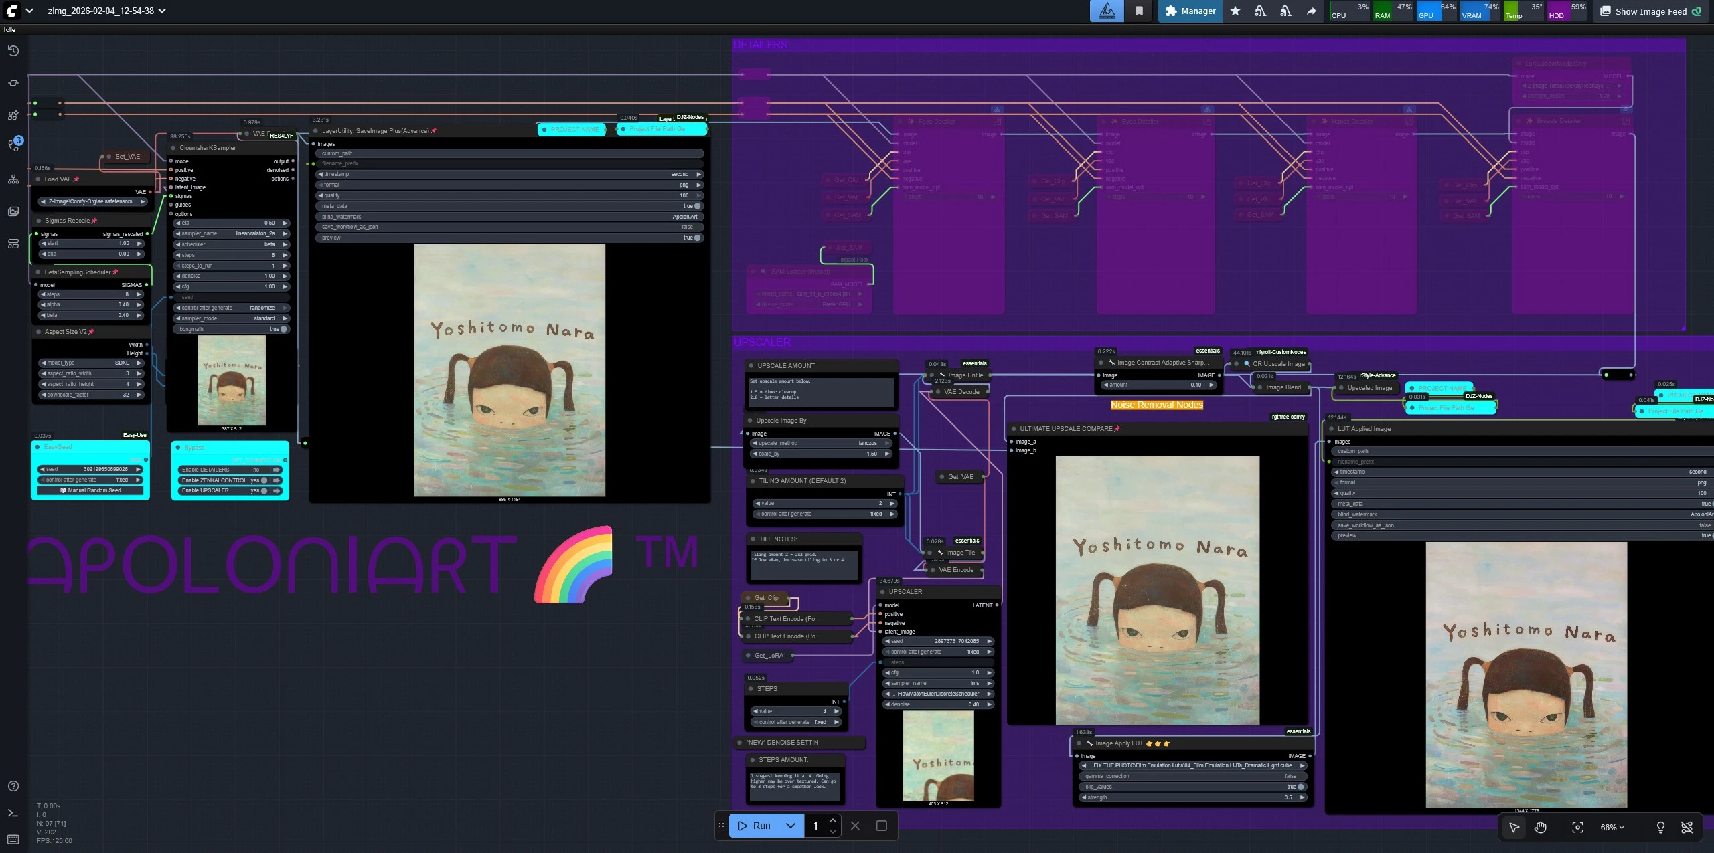Screen dimensions: 1714x853
Task: Open the workflows icon with badge 3
Action: point(14,145)
